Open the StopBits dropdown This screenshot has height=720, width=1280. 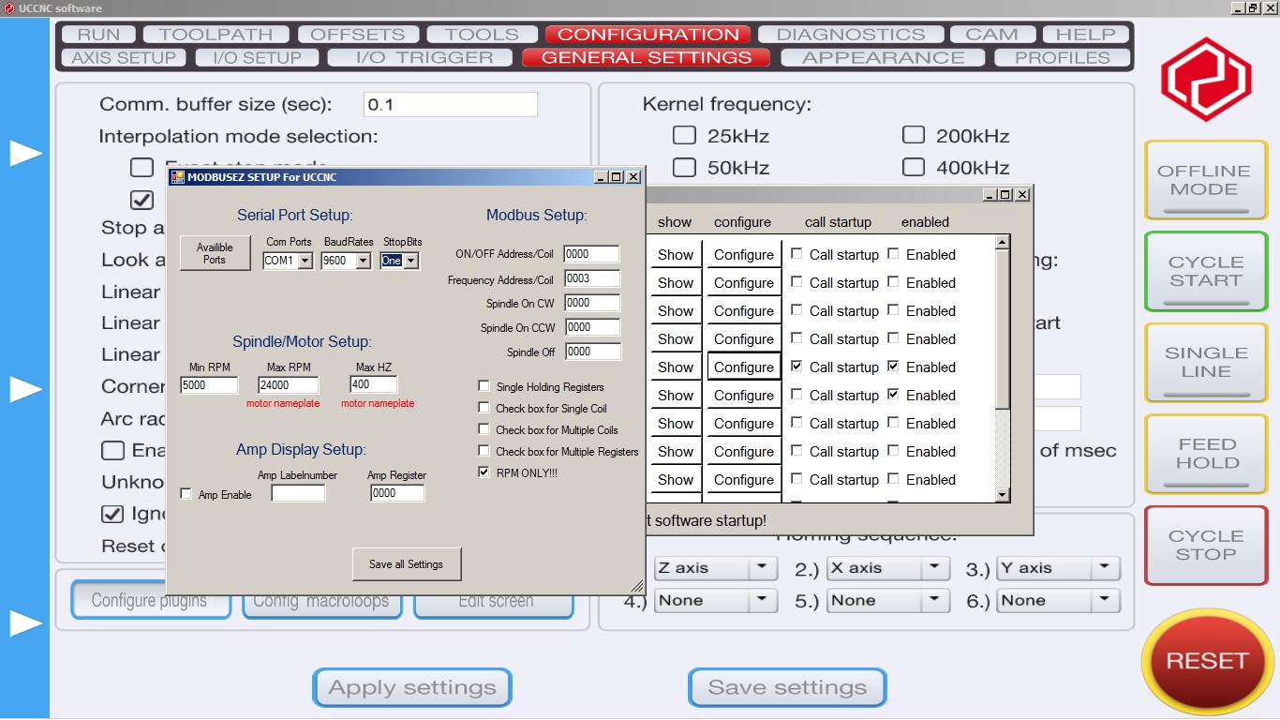click(410, 261)
